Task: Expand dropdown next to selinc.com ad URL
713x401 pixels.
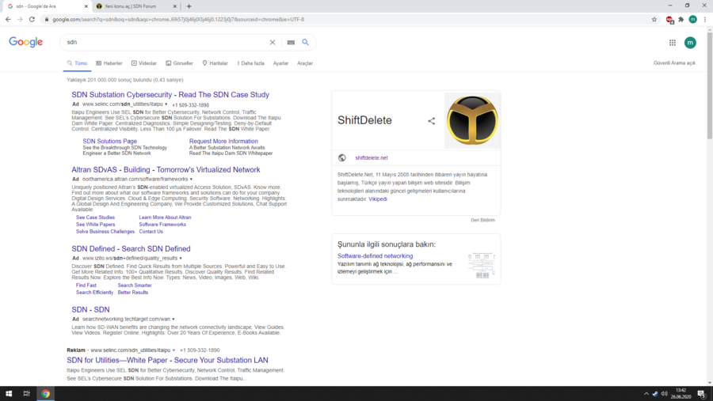Action: click(x=166, y=104)
